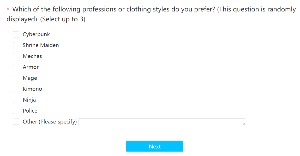Check the Shrine Maiden box
300x156 pixels.
(16, 45)
